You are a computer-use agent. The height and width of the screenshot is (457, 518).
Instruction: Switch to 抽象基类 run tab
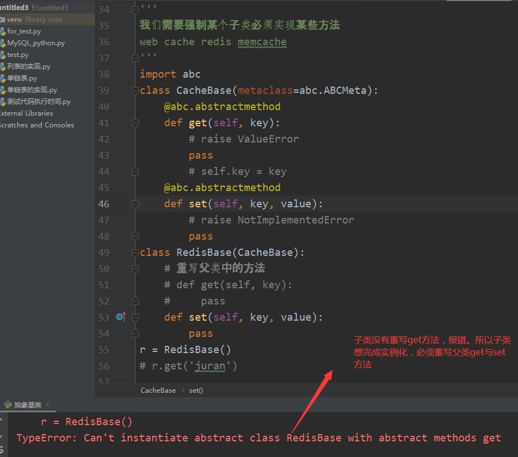tap(27, 404)
